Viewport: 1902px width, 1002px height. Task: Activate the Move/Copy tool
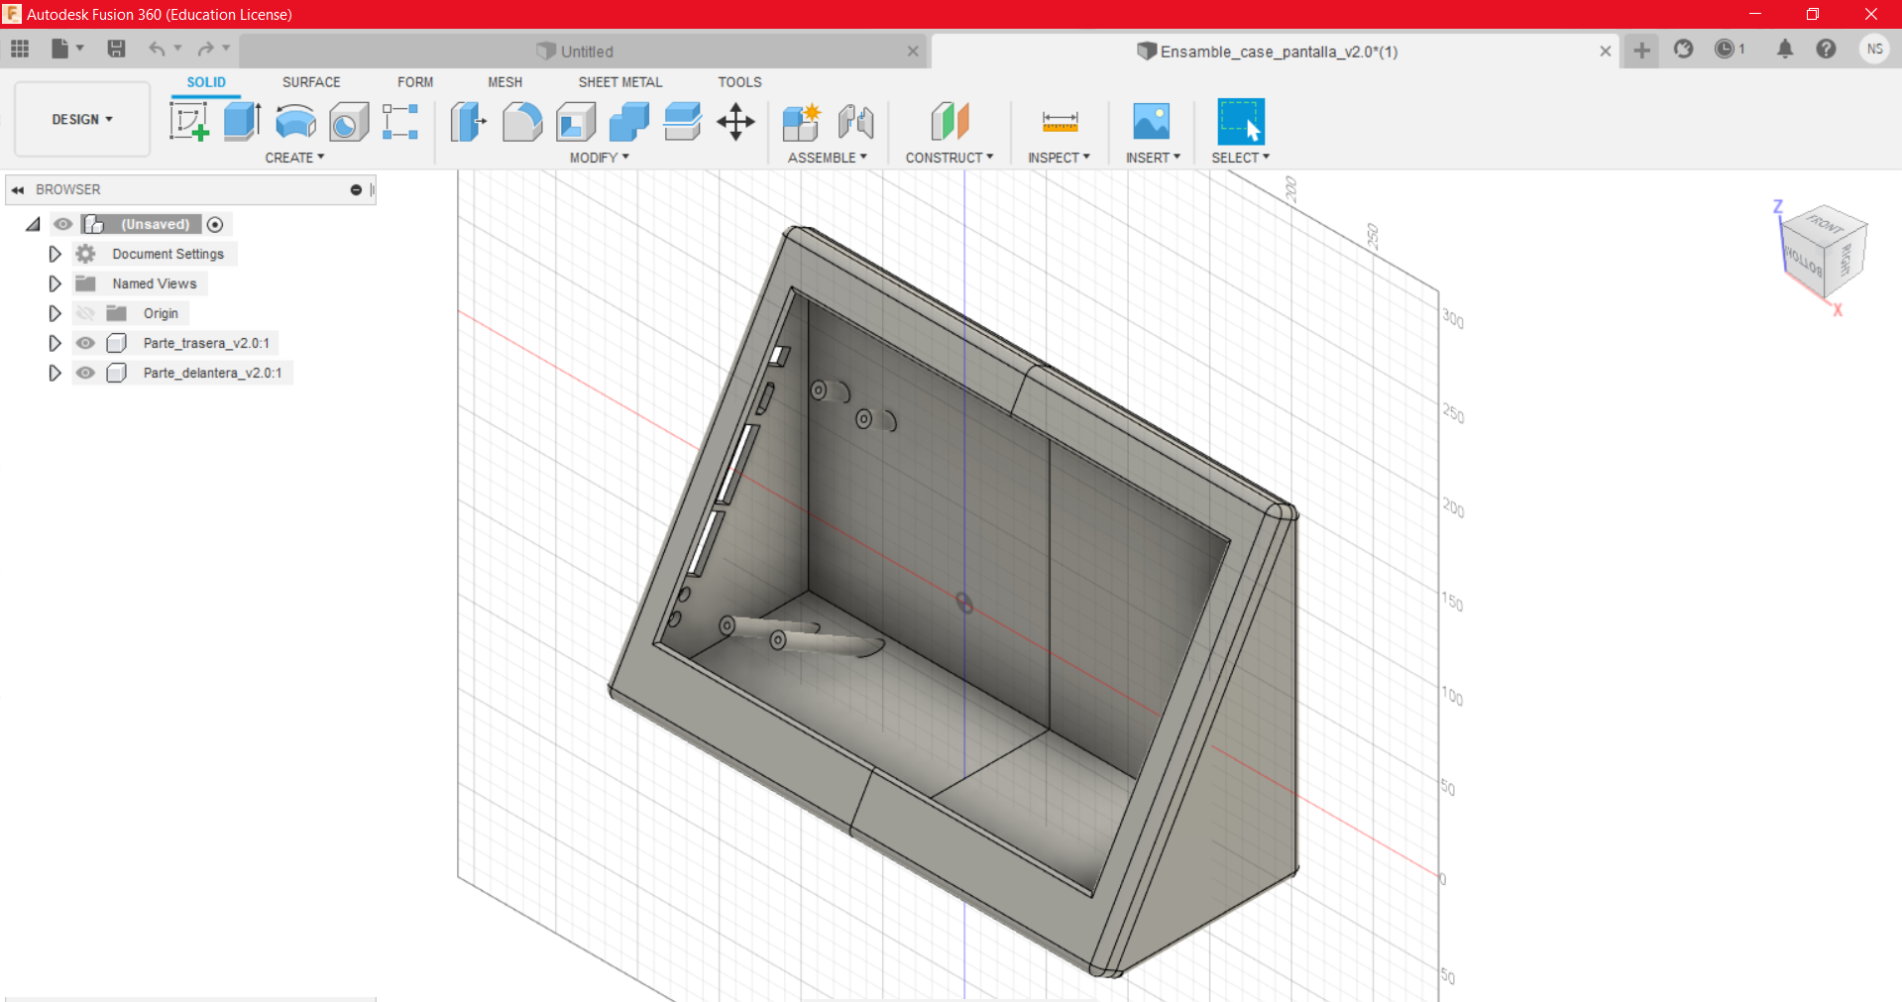click(x=735, y=121)
